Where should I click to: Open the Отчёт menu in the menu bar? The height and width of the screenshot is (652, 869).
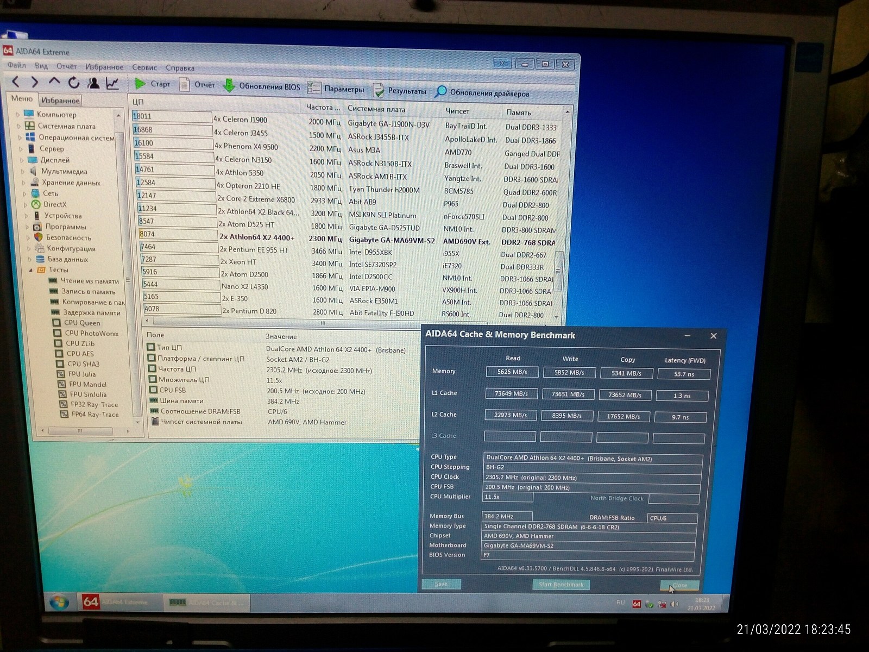(67, 66)
